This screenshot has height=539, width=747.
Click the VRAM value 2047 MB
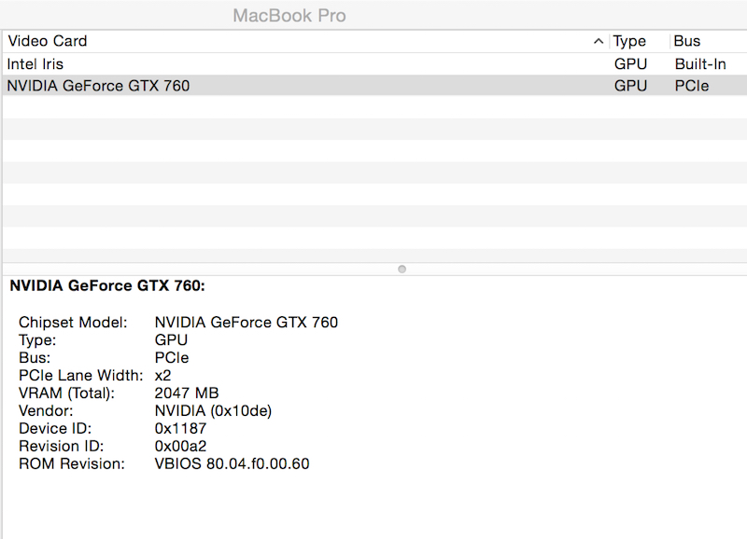186,393
